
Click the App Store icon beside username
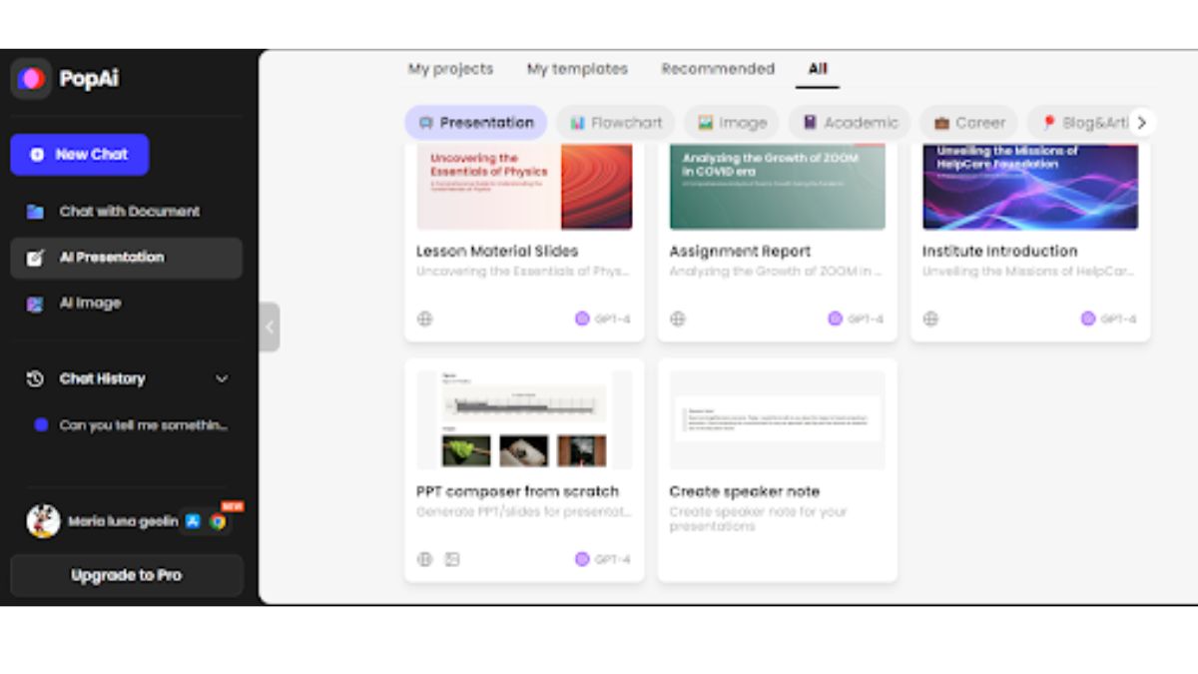[x=193, y=521]
